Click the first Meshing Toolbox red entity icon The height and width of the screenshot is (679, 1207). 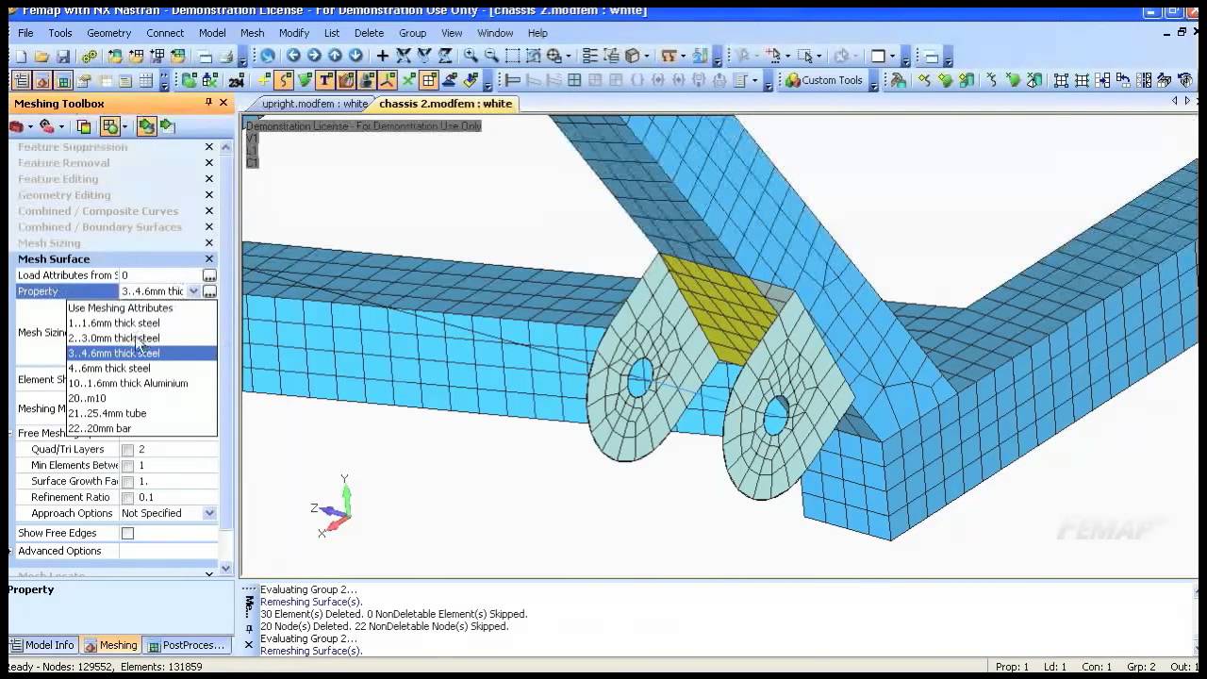(17, 126)
